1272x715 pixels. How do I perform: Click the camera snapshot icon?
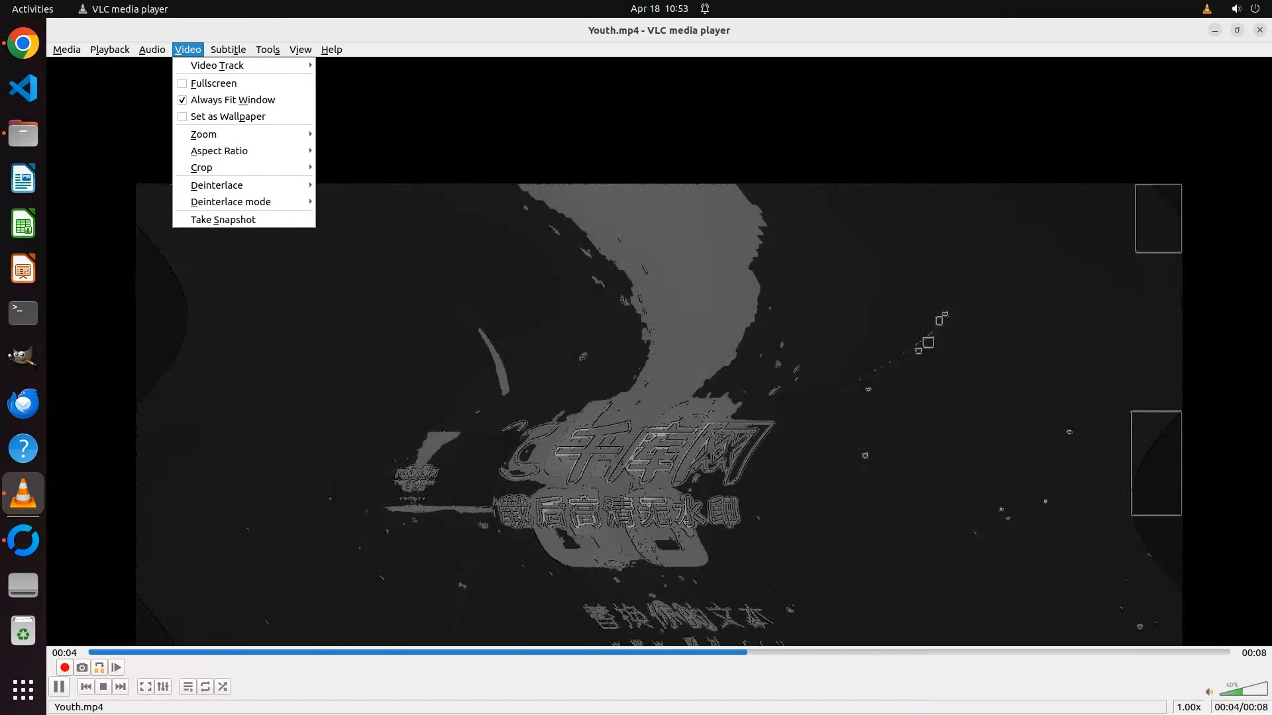82,667
